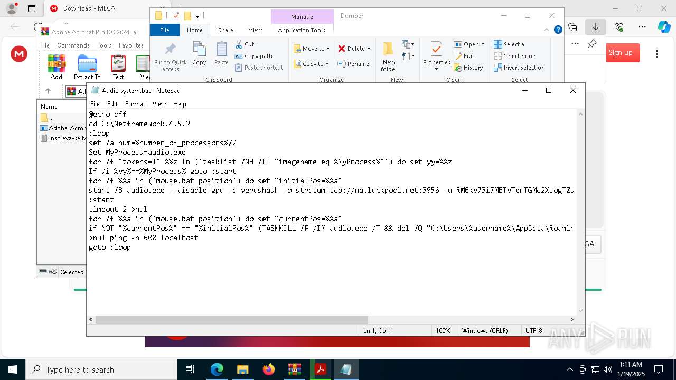Open the Action Center notifications icon

[659, 369]
